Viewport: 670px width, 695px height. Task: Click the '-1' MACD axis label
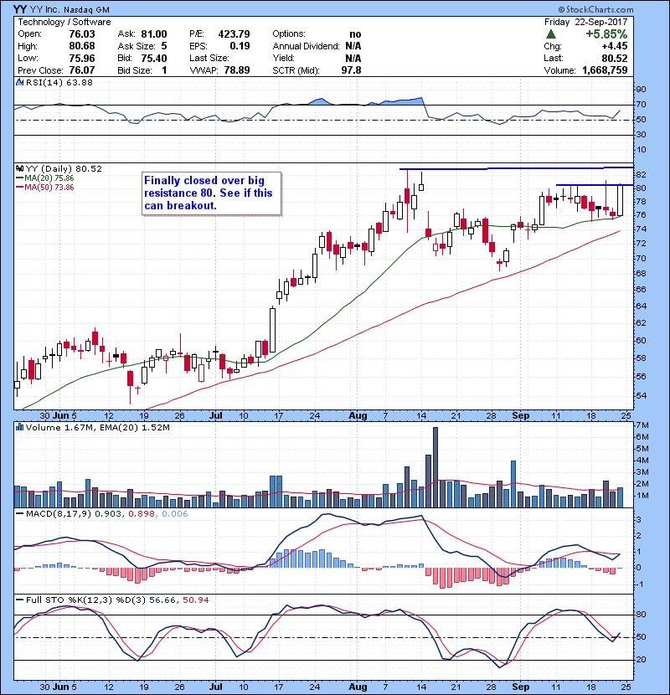(x=640, y=584)
